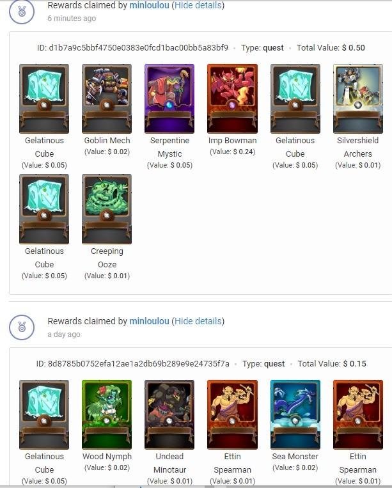Image resolution: width=392 pixels, height=488 pixels.
Task: Select the Sea Monster card
Action: [x=295, y=414]
